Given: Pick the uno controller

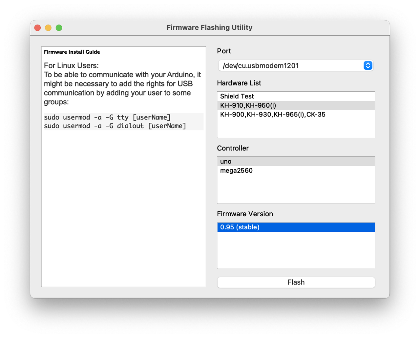Looking at the screenshot, I should coord(226,161).
